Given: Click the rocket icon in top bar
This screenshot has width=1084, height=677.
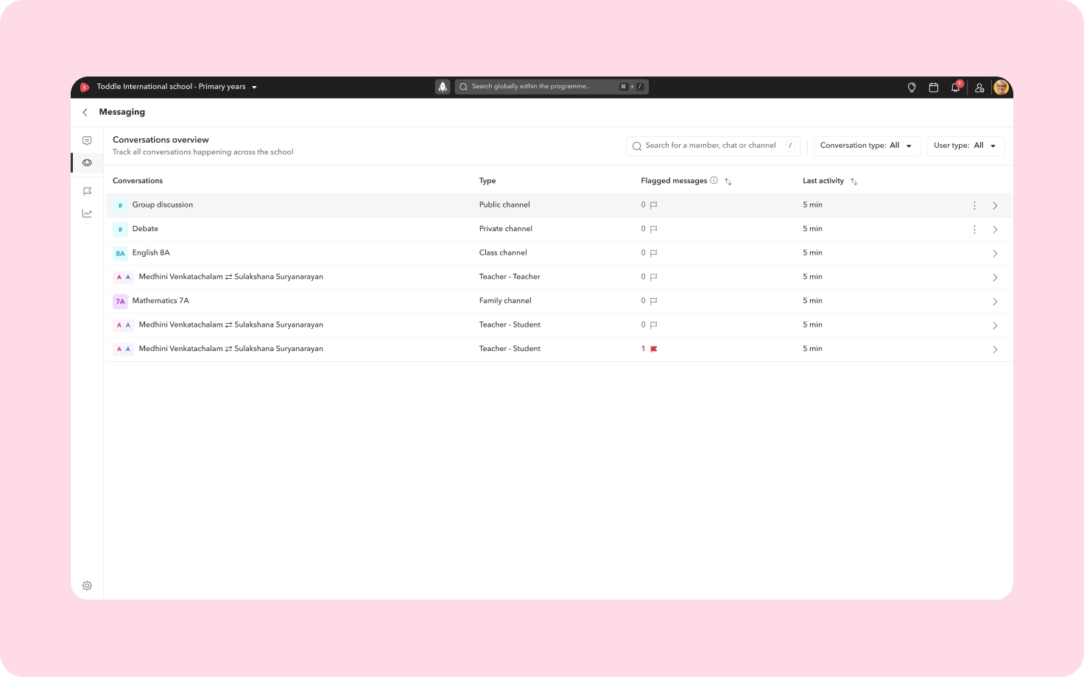Looking at the screenshot, I should [x=443, y=87].
